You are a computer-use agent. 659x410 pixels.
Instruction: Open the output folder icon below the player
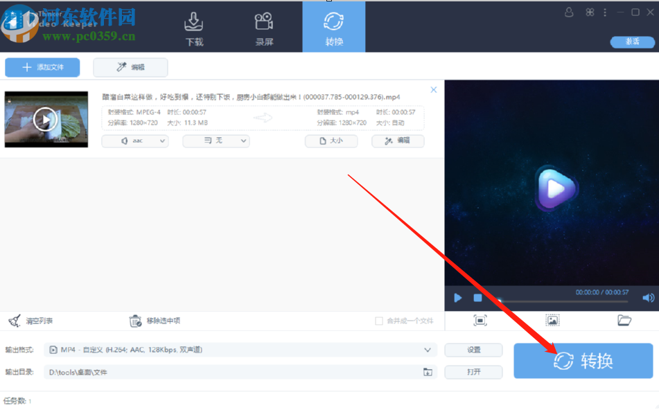tap(622, 320)
